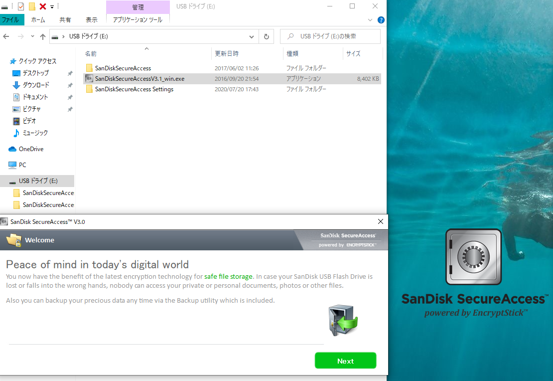Screen dimensions: 553x381
Task: Open クイック アクセス in navigation pane
Action: pyautogui.click(x=37, y=61)
